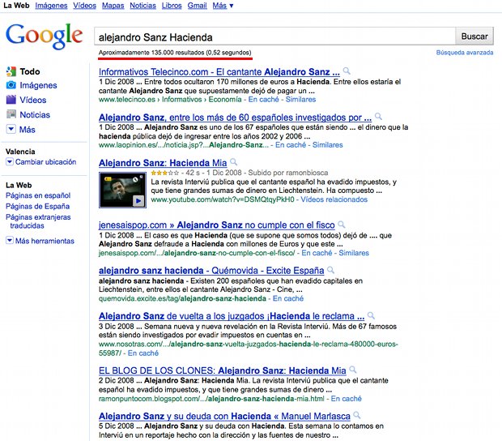Image resolution: width=502 pixels, height=441 pixels.
Task: Click Similares for telecinco.es result
Action: tap(300, 100)
